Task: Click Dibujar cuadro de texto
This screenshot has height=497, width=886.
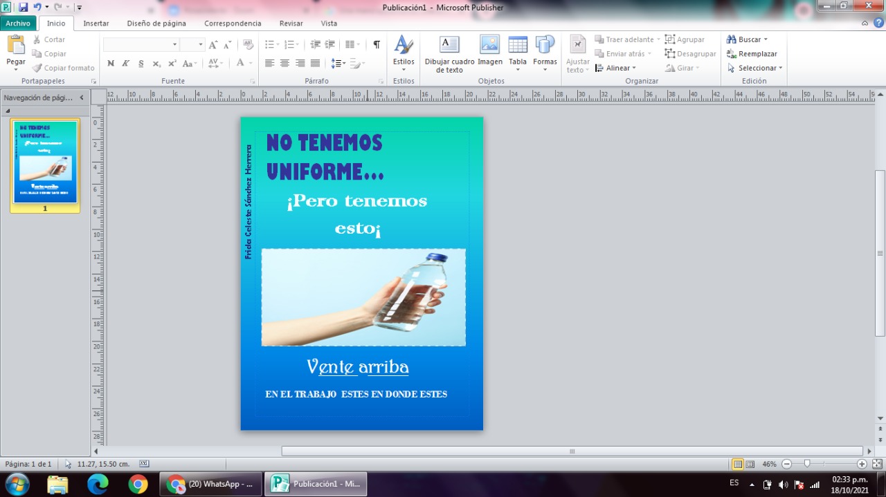Action: point(450,54)
